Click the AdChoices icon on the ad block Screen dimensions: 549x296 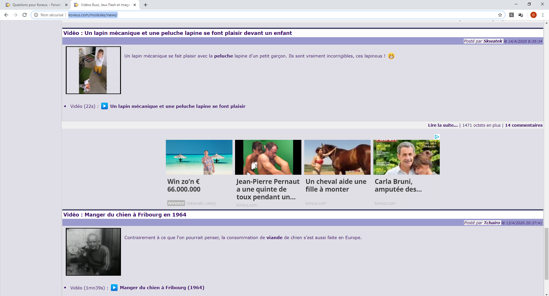tap(437, 137)
